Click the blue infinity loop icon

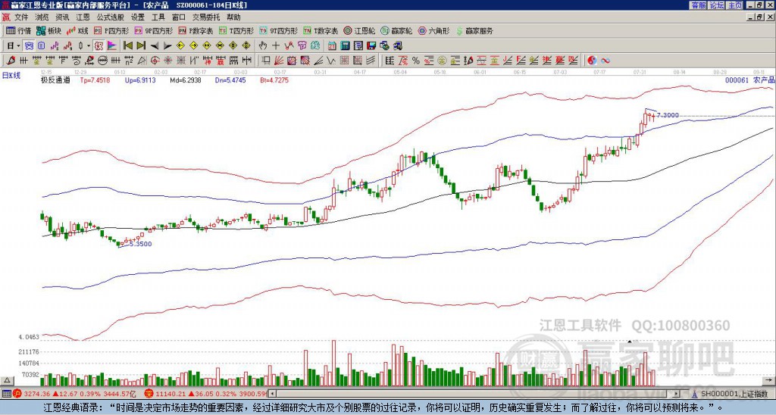coord(605,61)
